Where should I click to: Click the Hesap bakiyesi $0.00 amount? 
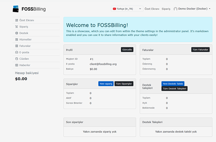21,79
